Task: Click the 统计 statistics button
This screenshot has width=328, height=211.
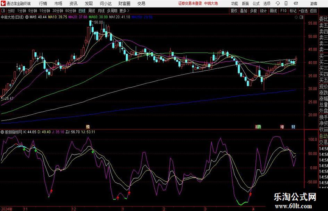Action: pyautogui.click(x=263, y=11)
